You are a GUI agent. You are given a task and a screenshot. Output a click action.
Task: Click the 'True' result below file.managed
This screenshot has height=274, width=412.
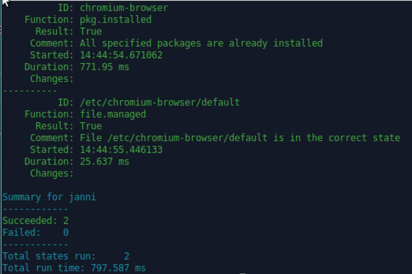[x=91, y=126]
